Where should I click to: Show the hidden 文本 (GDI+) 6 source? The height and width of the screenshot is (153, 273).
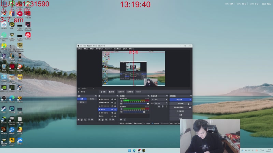tap(112, 106)
